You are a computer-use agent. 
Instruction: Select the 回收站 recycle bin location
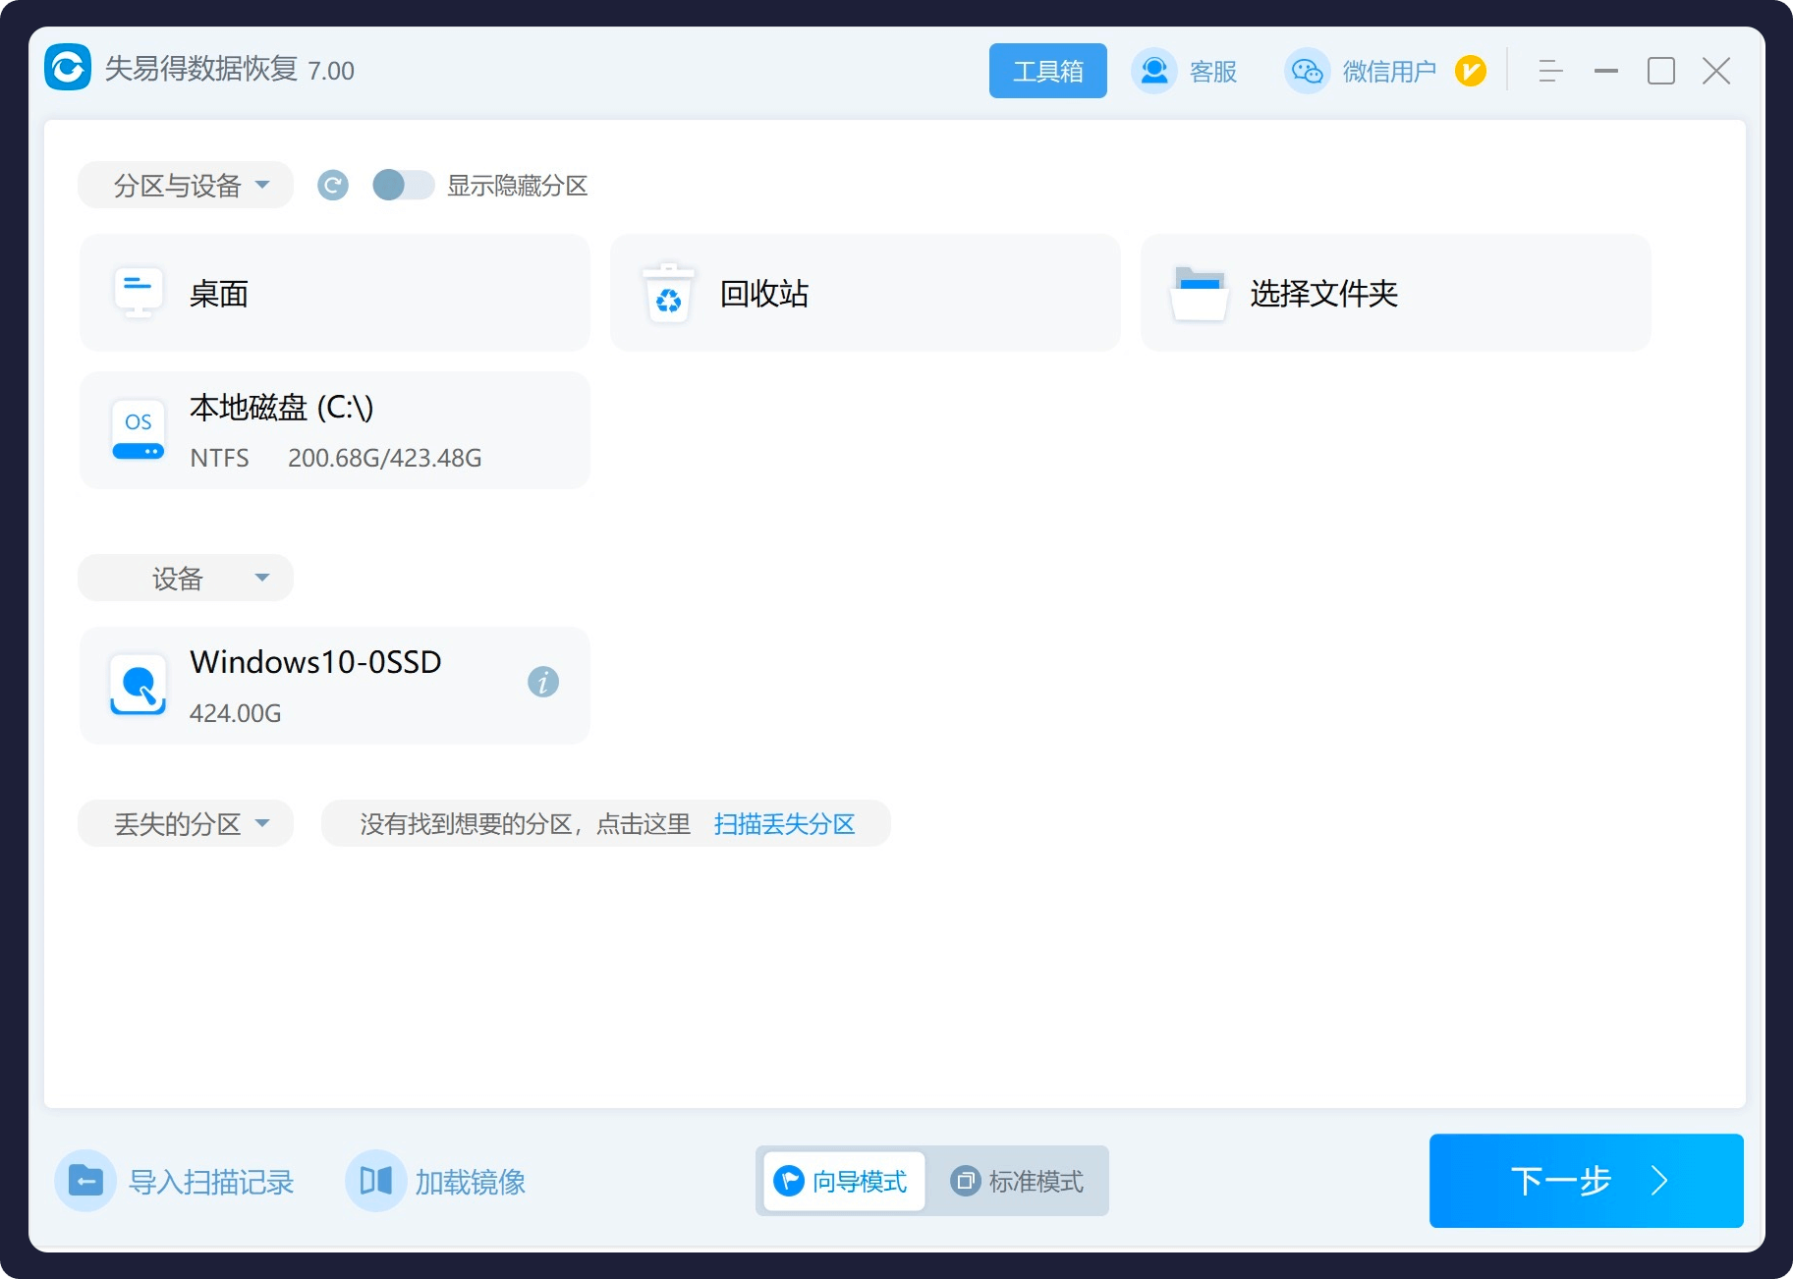[x=865, y=293]
